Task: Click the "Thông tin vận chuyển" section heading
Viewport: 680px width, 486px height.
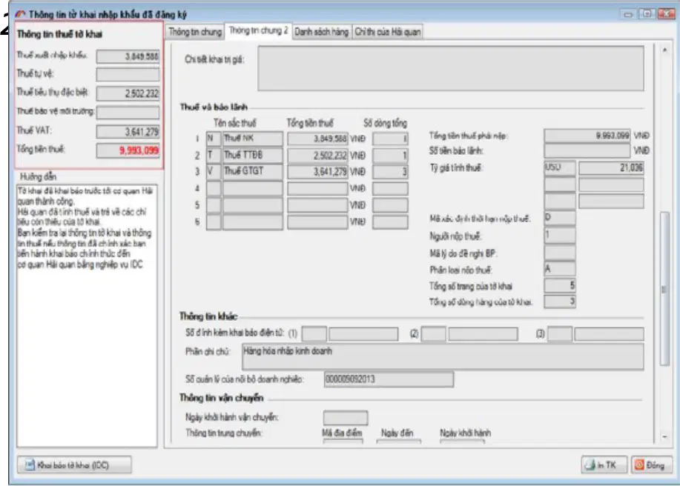Action: [x=221, y=398]
